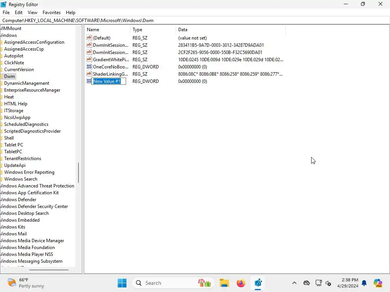Open the File menu
This screenshot has height=292, width=390.
pos(6,13)
